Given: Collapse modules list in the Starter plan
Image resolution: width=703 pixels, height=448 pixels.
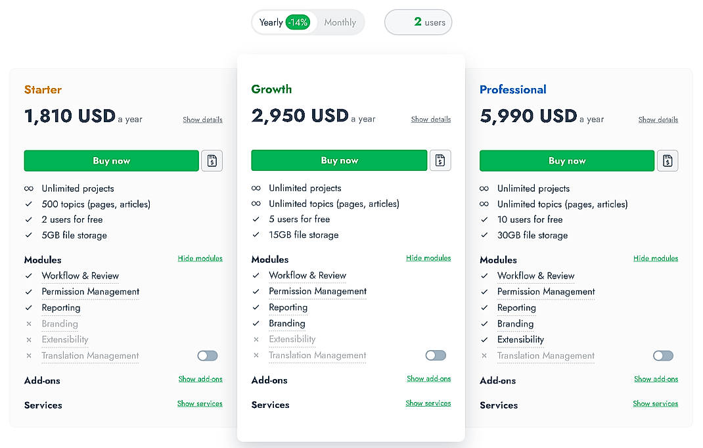Looking at the screenshot, I should click(200, 258).
